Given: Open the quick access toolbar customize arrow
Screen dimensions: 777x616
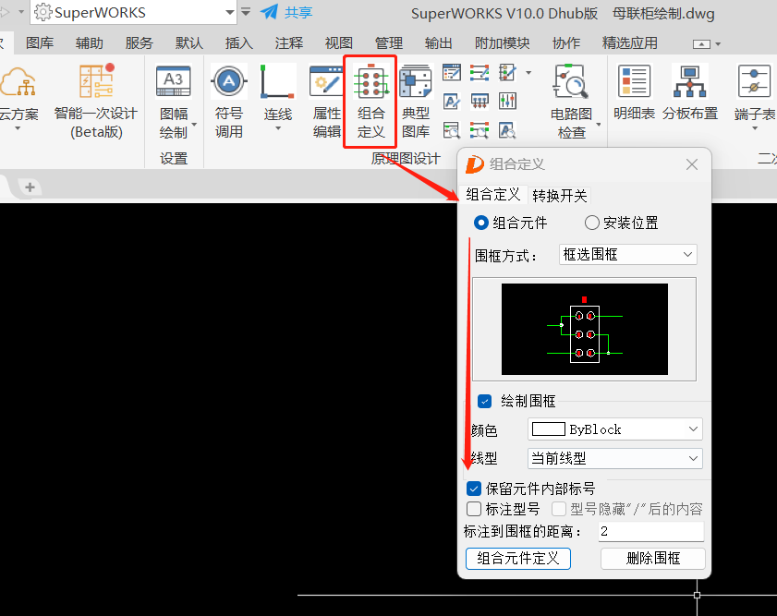Looking at the screenshot, I should [x=246, y=12].
